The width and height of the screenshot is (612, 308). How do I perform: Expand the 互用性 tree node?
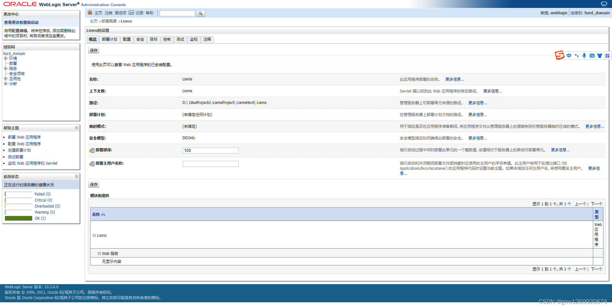point(5,79)
